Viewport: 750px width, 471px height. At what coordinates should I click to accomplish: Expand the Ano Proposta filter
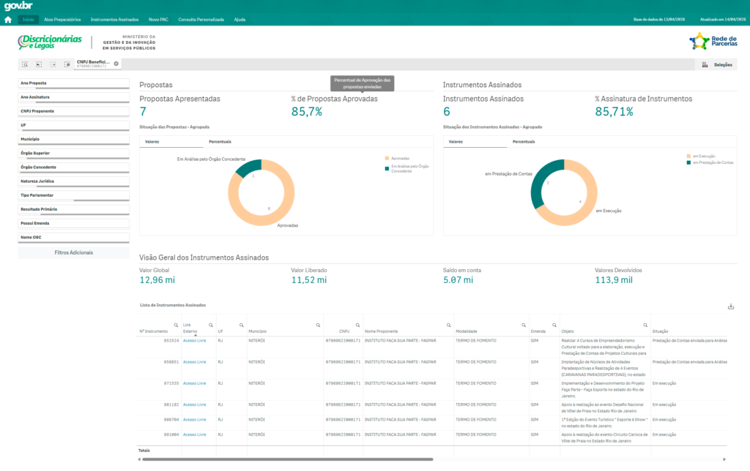click(x=73, y=83)
